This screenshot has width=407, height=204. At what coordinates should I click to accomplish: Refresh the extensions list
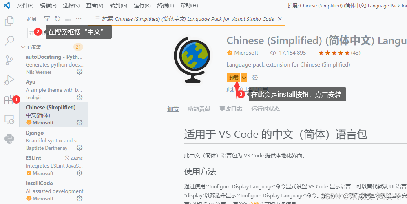point(58,19)
